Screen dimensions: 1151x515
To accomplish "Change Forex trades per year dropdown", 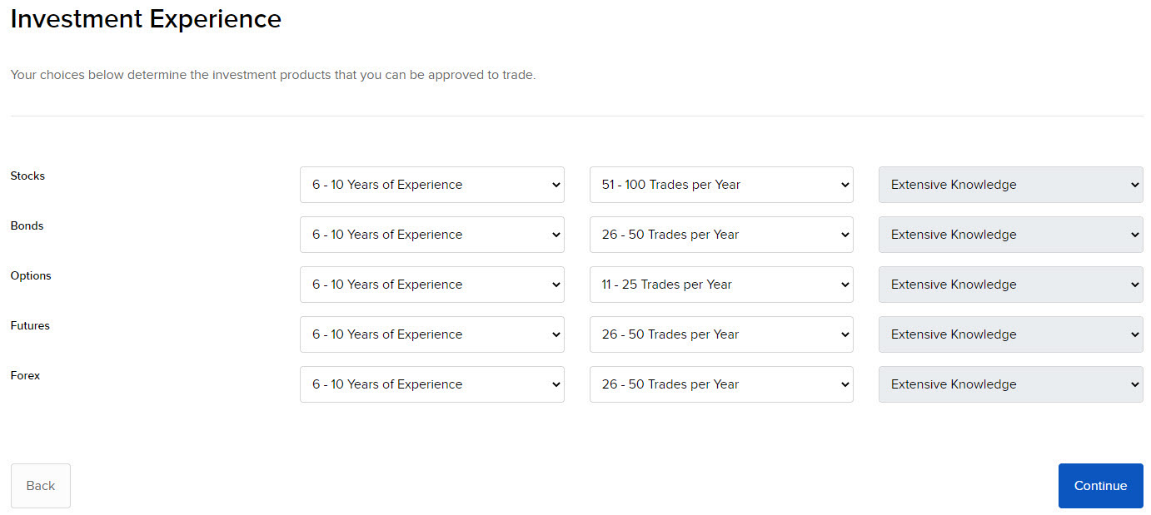I will 720,384.
